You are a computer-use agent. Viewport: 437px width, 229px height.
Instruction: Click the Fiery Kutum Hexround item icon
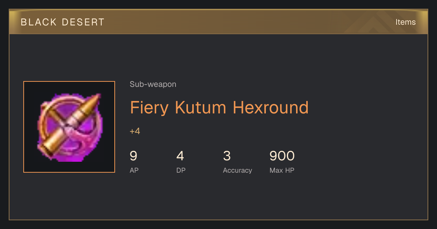click(x=69, y=127)
